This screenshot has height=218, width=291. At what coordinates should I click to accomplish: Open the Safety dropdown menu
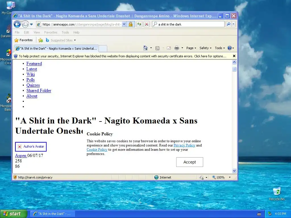pyautogui.click(x=205, y=48)
